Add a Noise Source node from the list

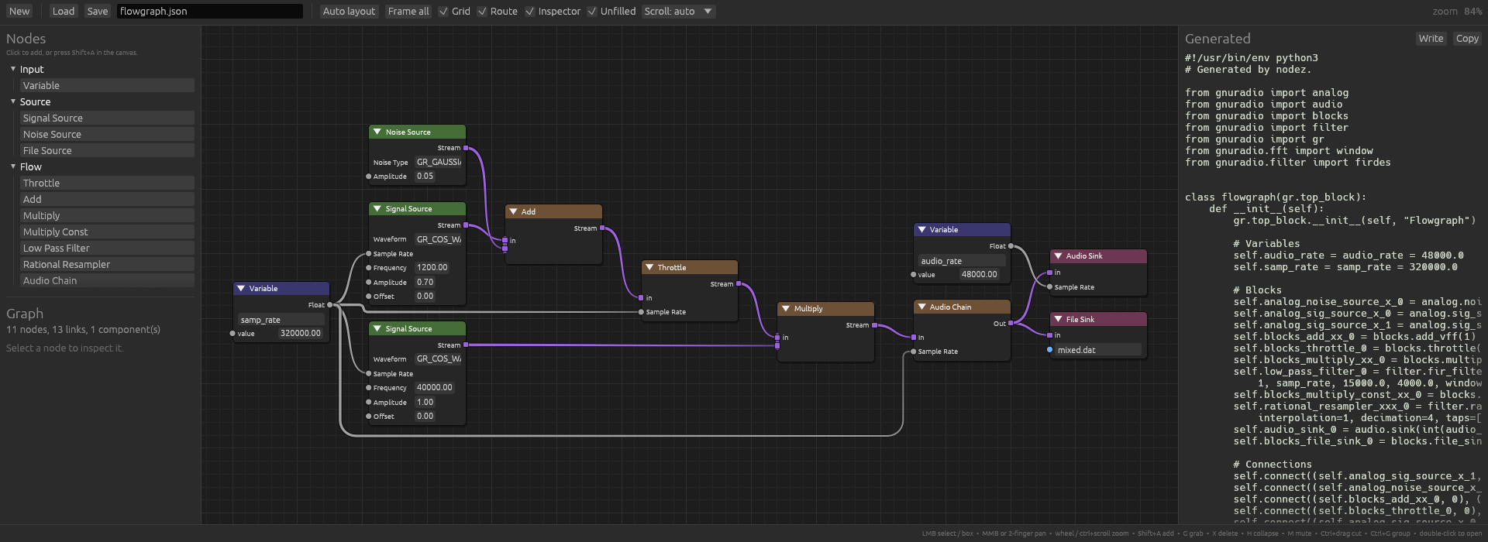click(x=107, y=134)
